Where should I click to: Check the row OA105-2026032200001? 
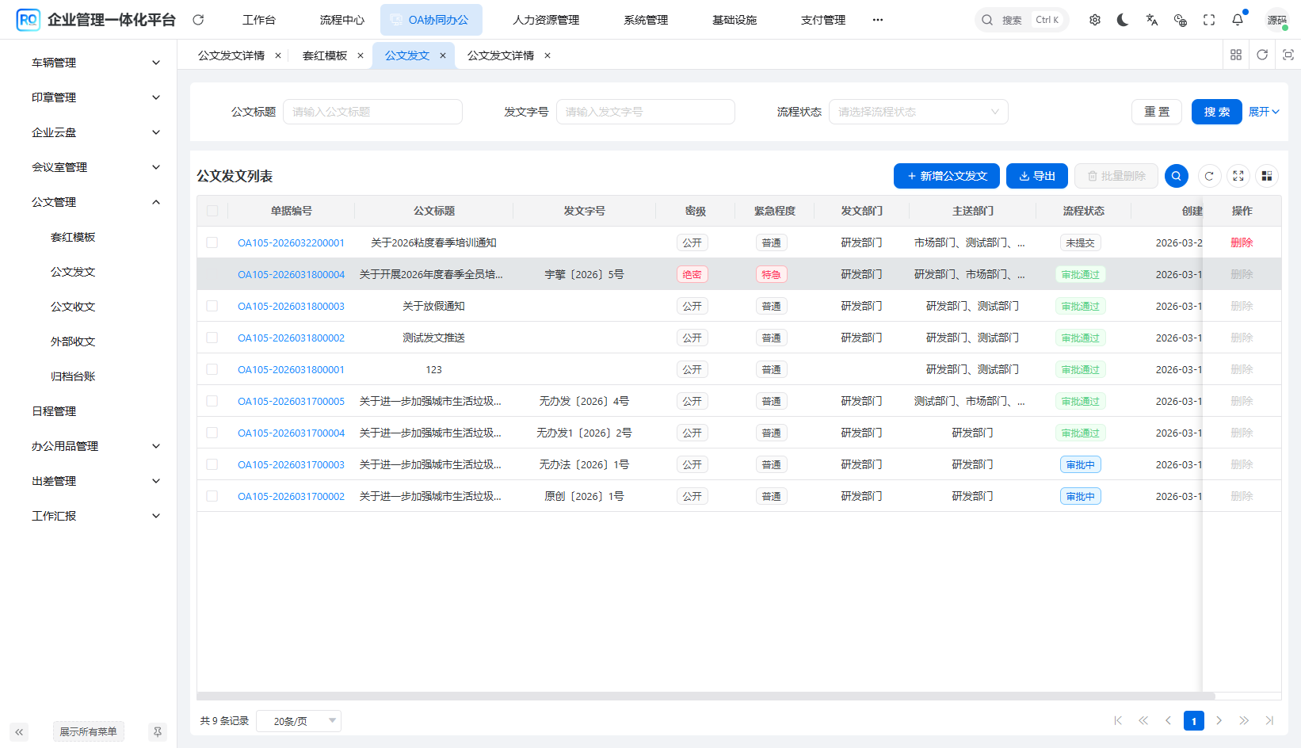tap(212, 242)
